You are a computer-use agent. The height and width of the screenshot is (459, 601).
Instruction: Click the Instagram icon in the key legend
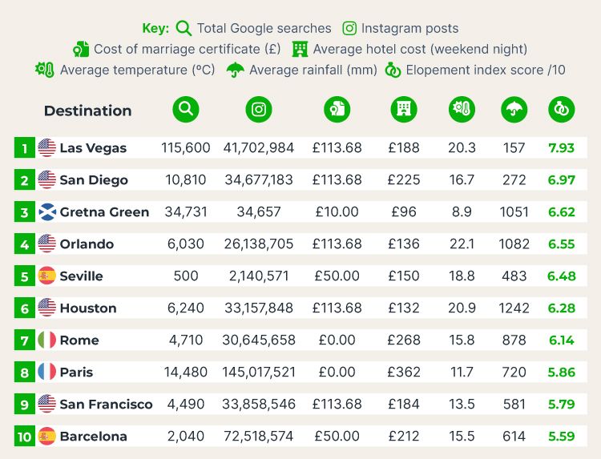349,28
